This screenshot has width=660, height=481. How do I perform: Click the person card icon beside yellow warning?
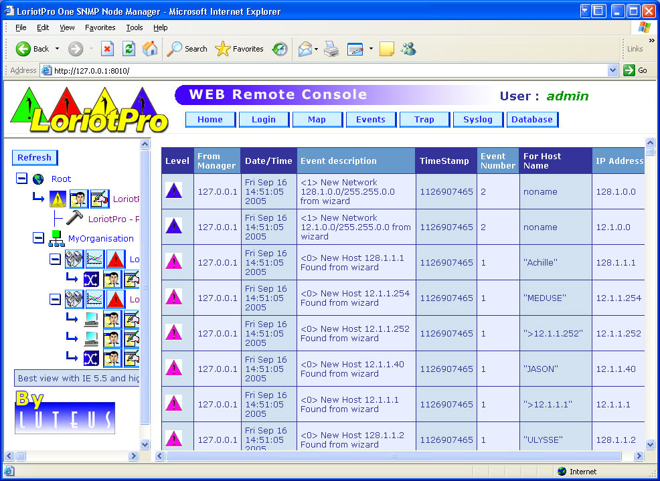(79, 199)
